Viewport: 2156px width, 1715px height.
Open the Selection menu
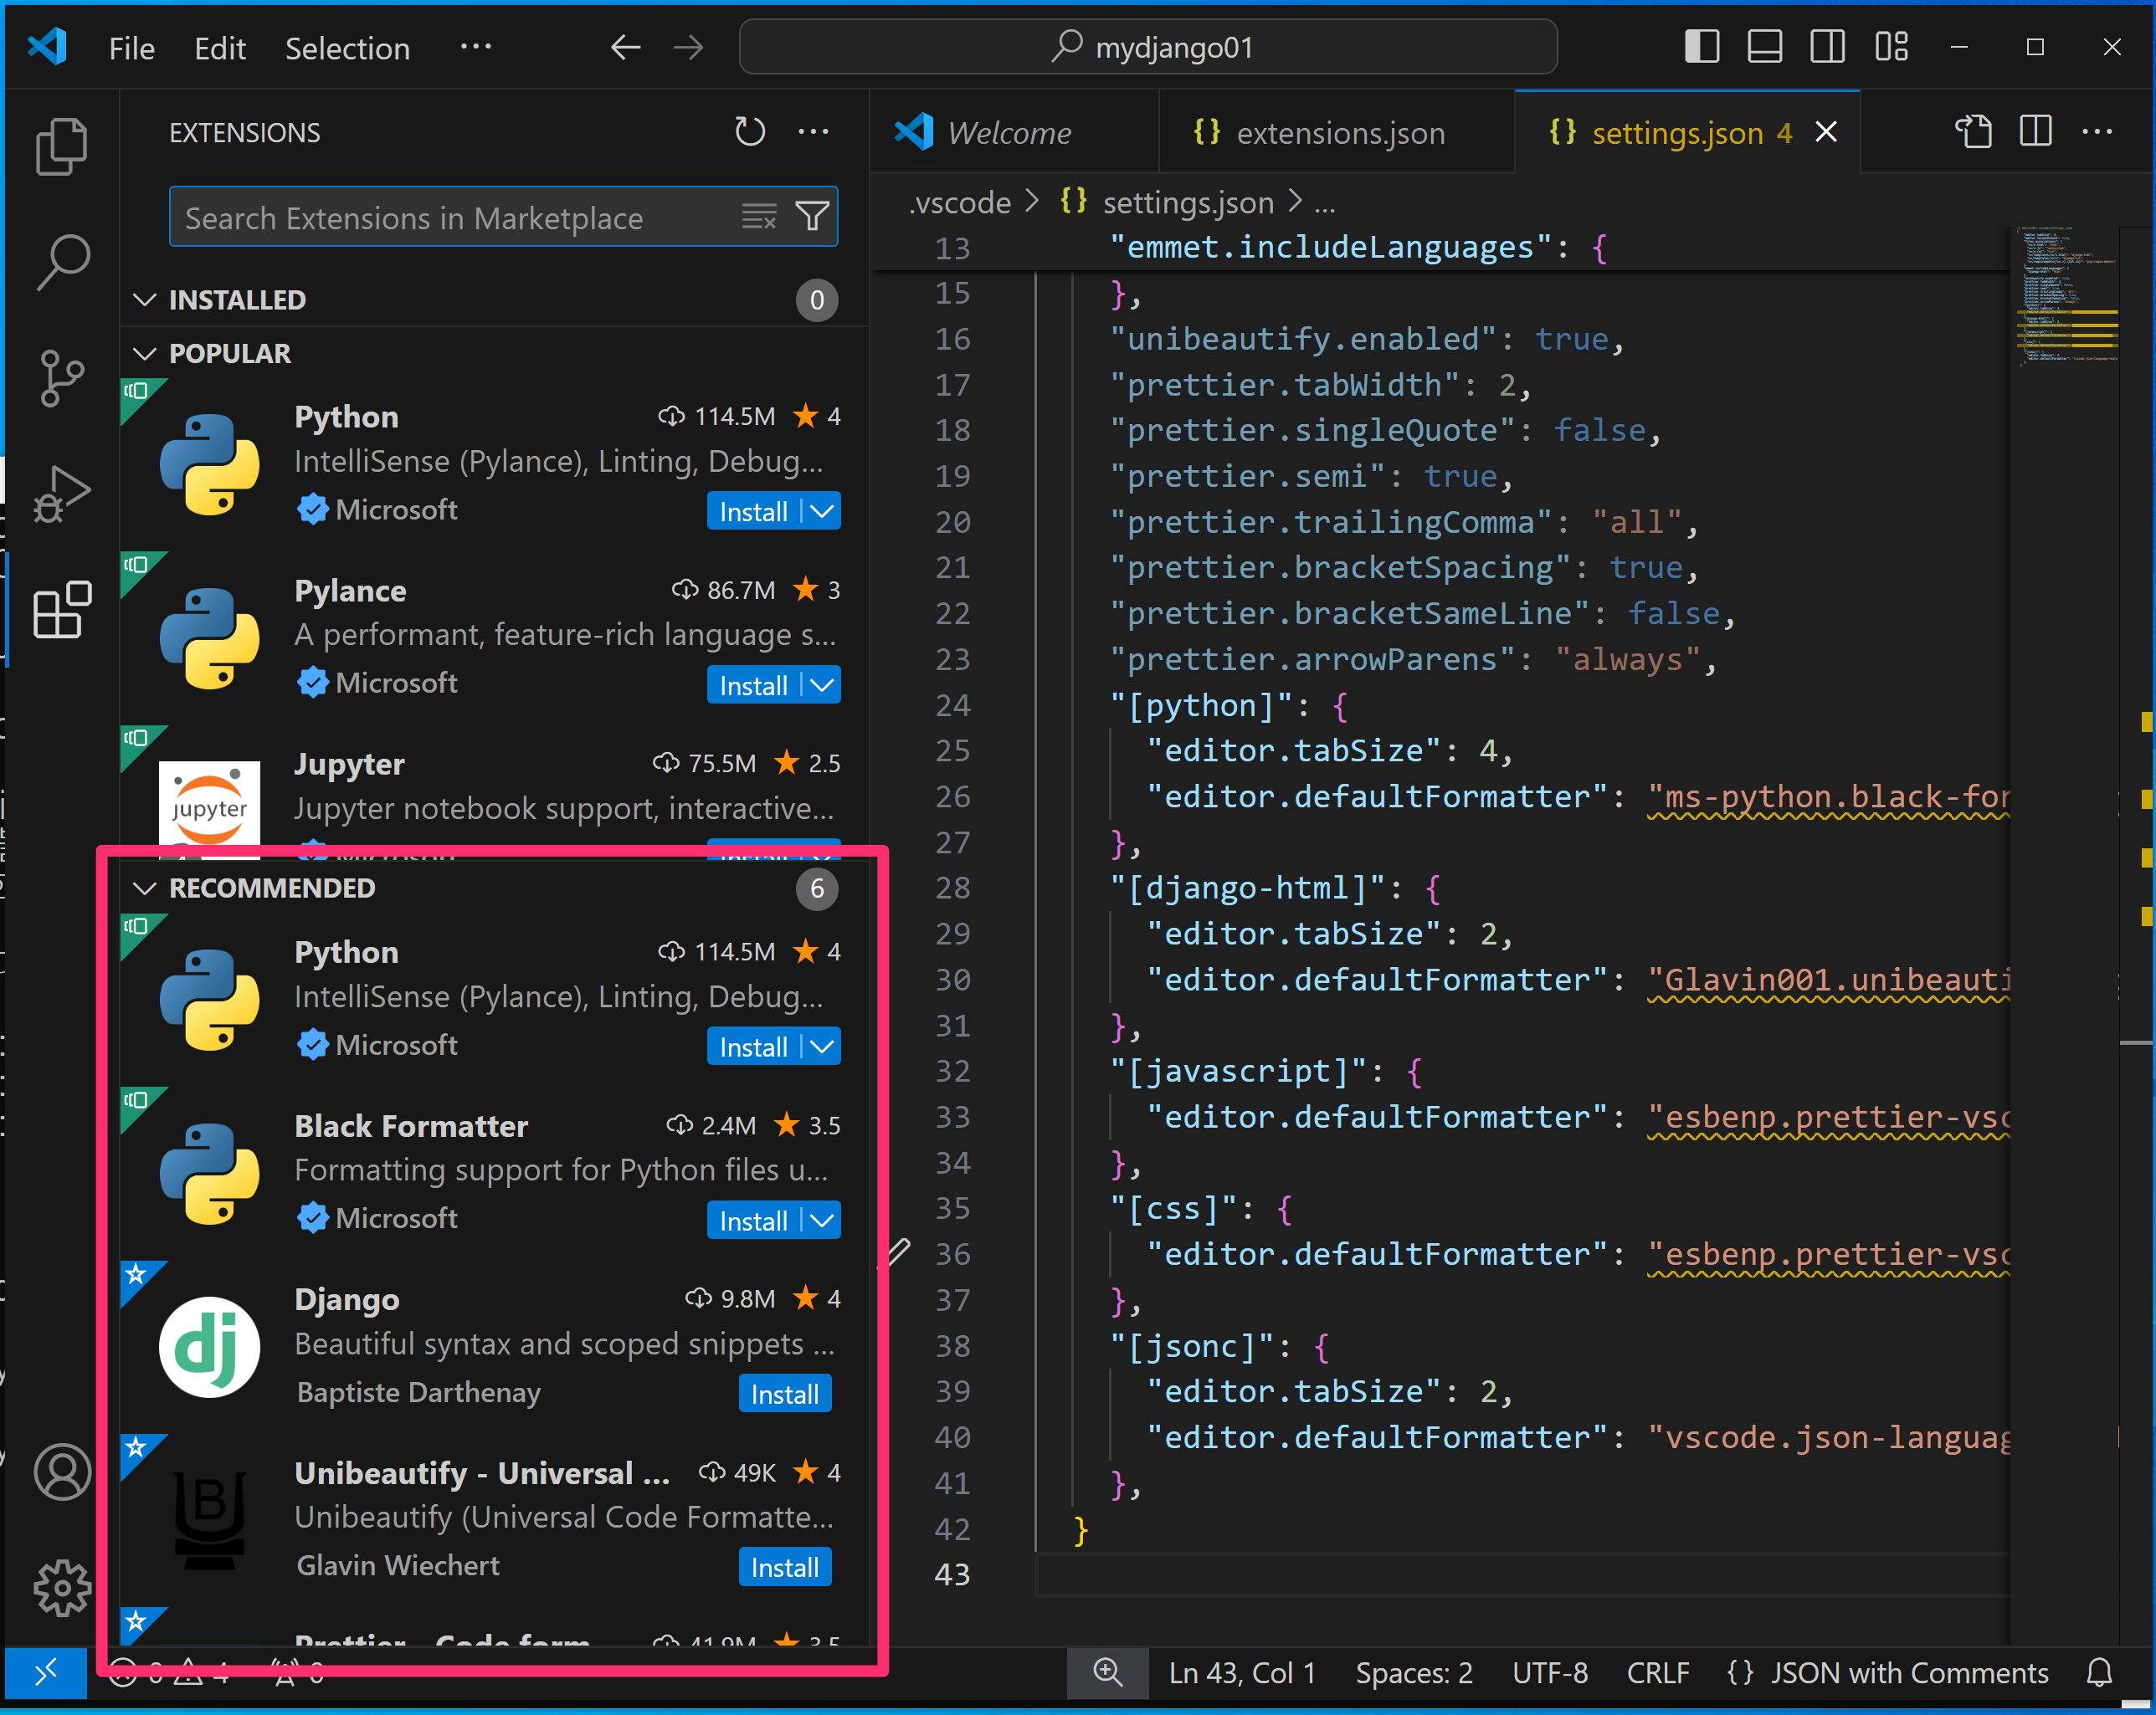[x=347, y=47]
